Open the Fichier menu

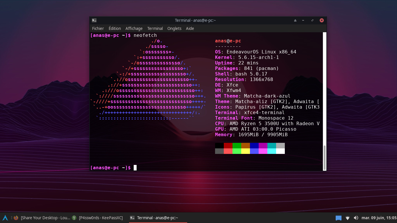98,28
